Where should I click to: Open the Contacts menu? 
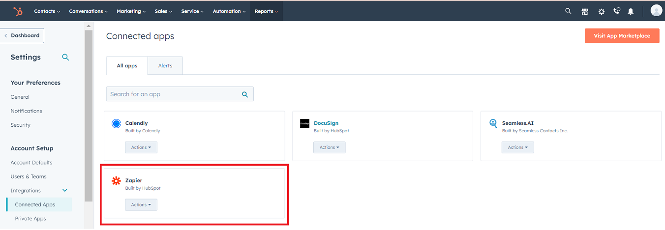point(47,11)
